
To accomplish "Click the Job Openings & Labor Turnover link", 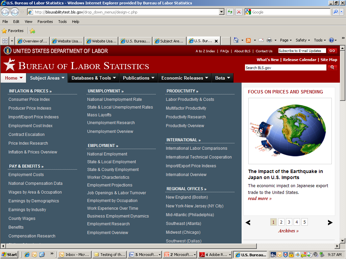I will [x=117, y=193].
